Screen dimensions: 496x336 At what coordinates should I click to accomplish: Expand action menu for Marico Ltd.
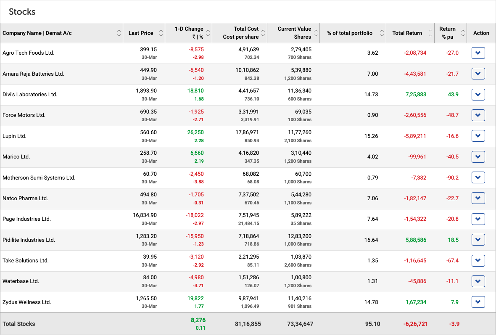point(478,156)
